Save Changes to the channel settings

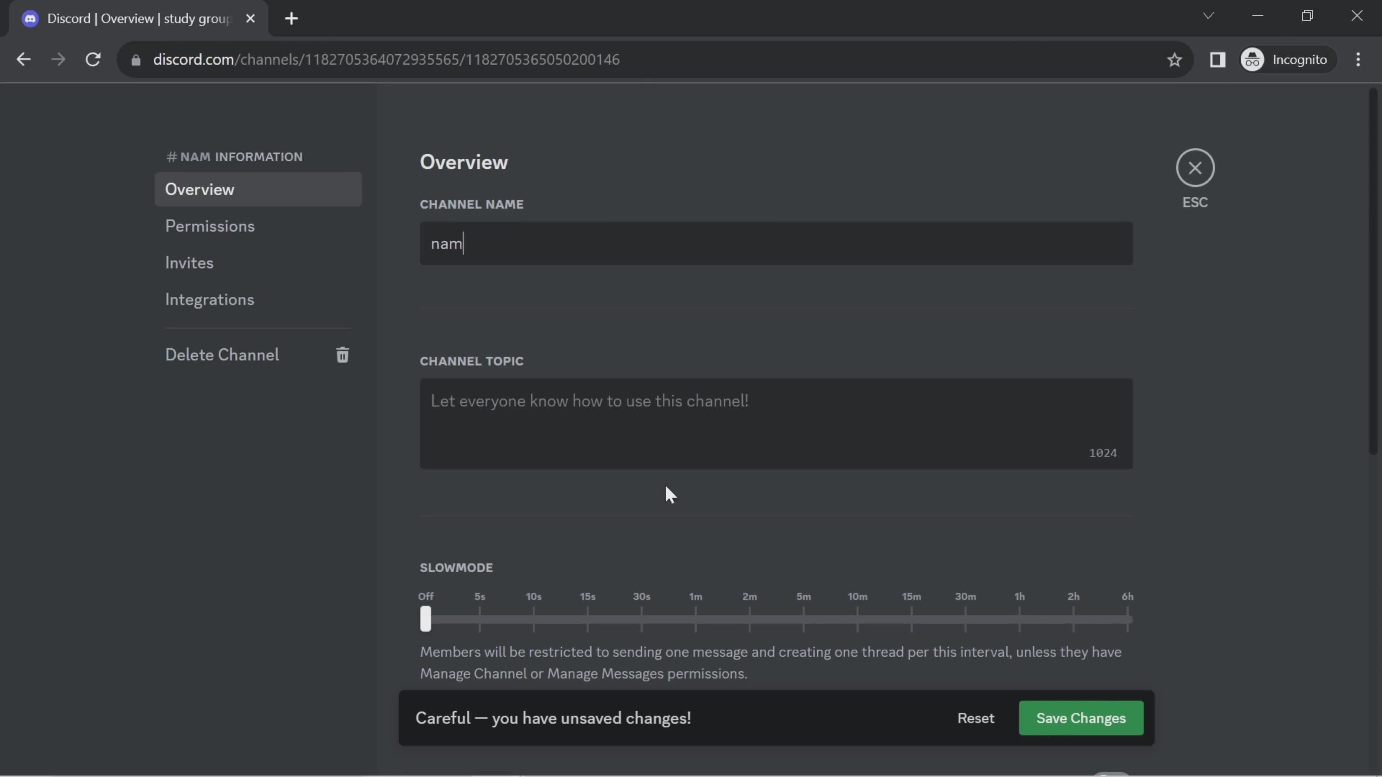[1081, 718]
